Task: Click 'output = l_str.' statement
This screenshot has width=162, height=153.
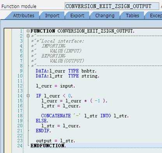Action: [56, 141]
